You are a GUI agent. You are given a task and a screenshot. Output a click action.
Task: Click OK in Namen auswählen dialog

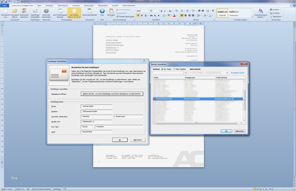point(226,131)
